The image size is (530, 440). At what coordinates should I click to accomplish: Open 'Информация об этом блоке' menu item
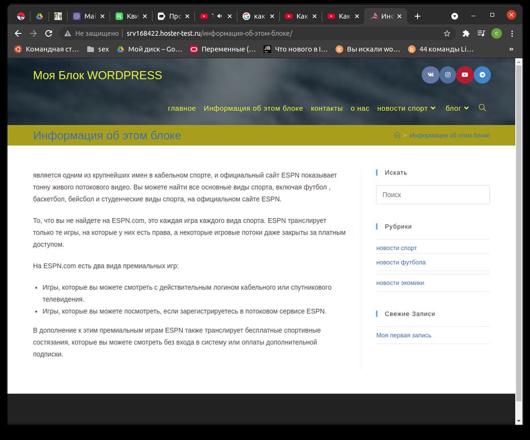click(x=253, y=108)
